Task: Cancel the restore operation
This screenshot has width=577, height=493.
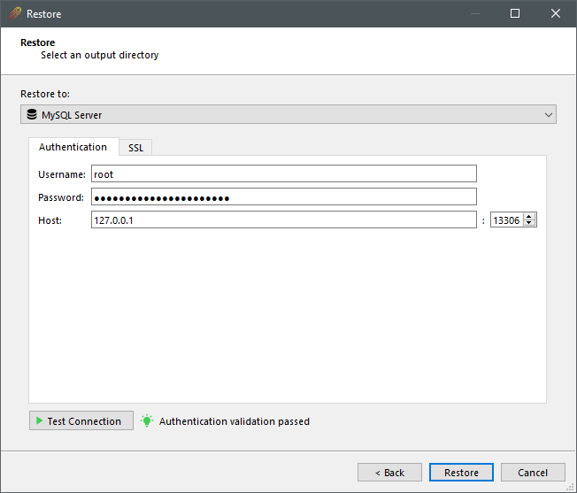Action: pos(533,473)
